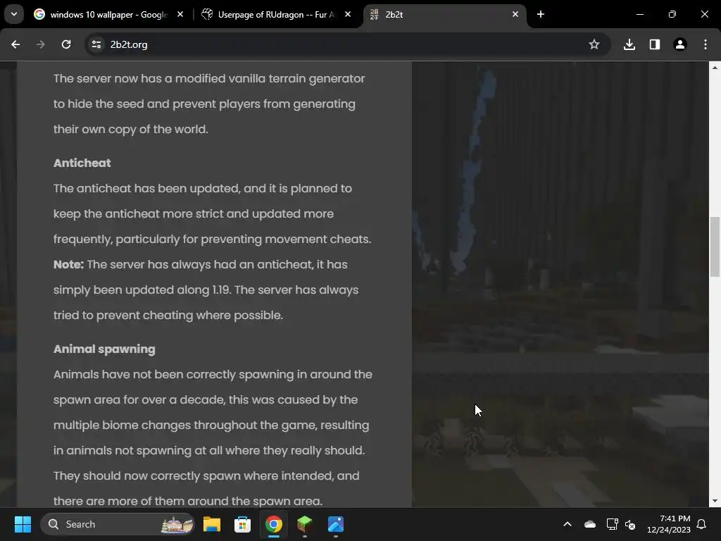Click the page scrollbar thumb
This screenshot has height=541, width=721.
click(715, 247)
